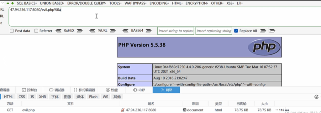Click the right arrow beside %URL to encode
321x113 pixels.
(x=113, y=31)
